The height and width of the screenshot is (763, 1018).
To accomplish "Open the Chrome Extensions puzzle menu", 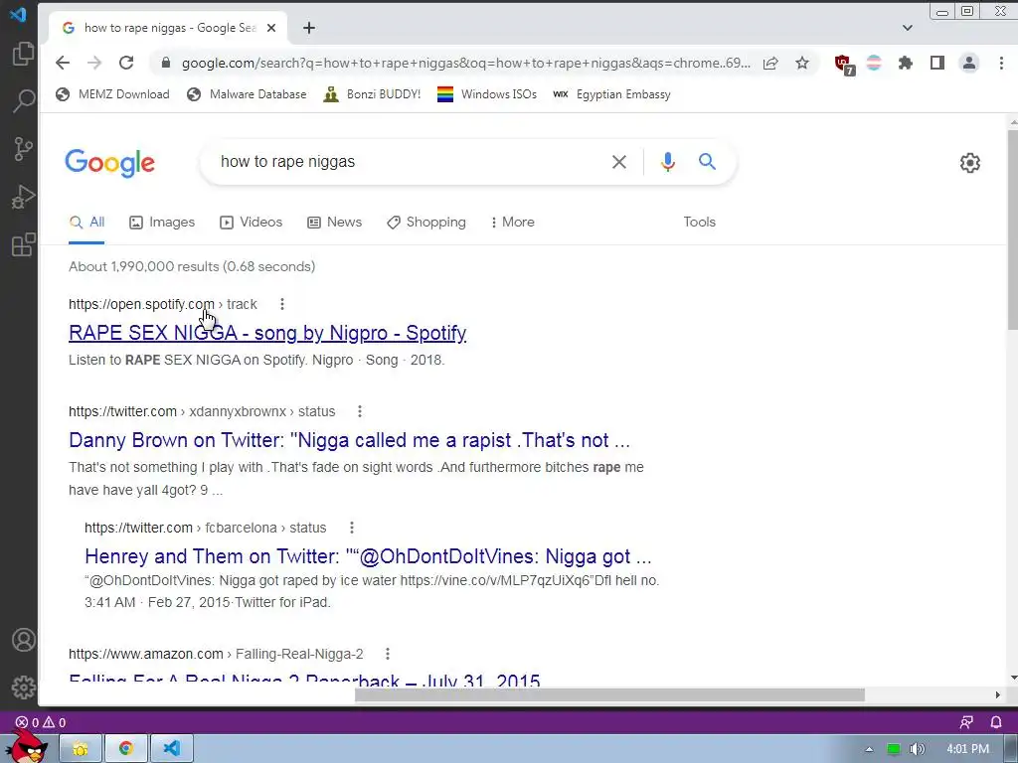I will coord(905,63).
